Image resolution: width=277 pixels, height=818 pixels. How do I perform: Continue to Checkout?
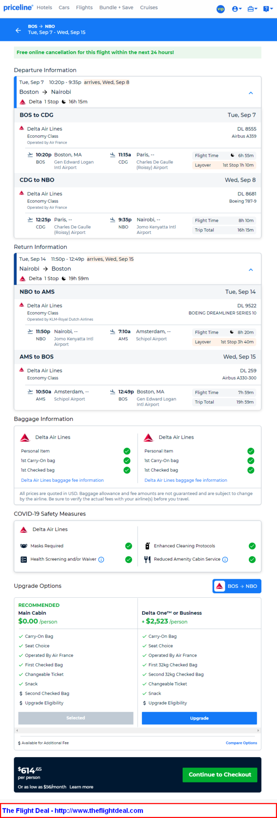[x=220, y=775]
